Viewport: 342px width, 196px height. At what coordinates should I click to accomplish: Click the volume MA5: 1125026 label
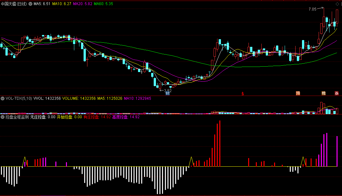110,98
